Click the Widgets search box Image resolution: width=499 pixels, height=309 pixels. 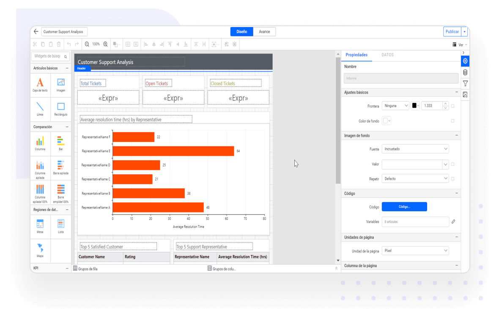[50, 56]
